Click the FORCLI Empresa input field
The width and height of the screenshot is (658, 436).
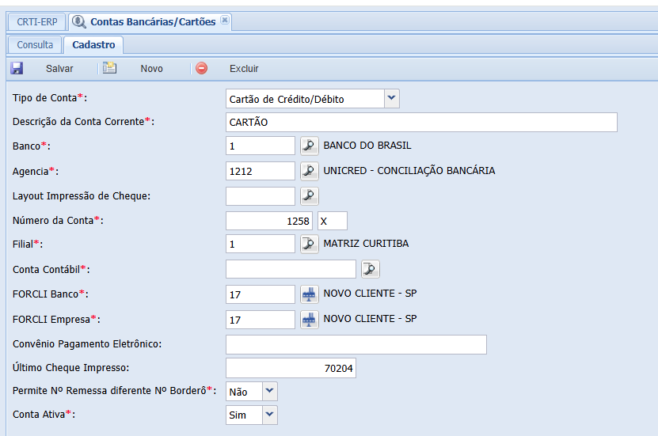(261, 320)
